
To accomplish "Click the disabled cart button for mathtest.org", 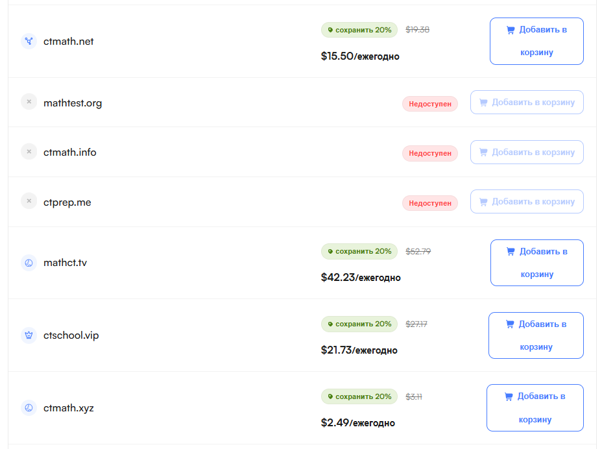I will coord(527,103).
